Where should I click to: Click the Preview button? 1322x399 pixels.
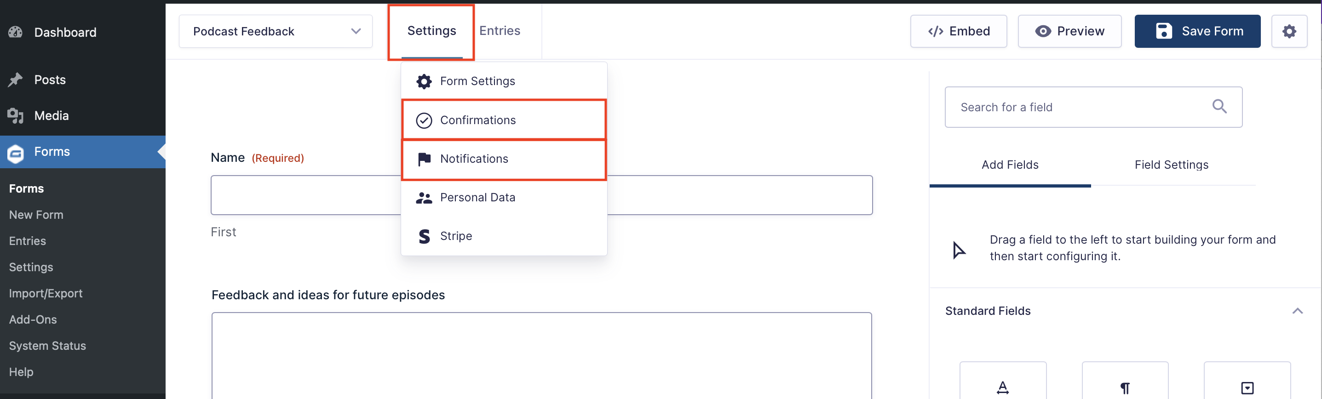[x=1069, y=31]
